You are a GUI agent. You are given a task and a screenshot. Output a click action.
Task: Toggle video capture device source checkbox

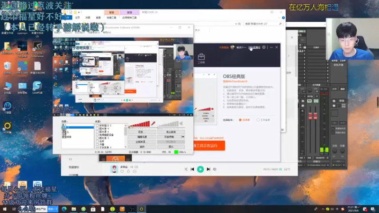tap(98, 135)
